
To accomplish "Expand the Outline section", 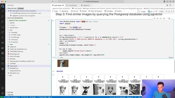I will pos(10,93).
